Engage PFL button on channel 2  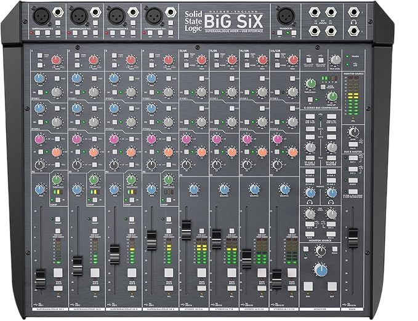click(95, 288)
